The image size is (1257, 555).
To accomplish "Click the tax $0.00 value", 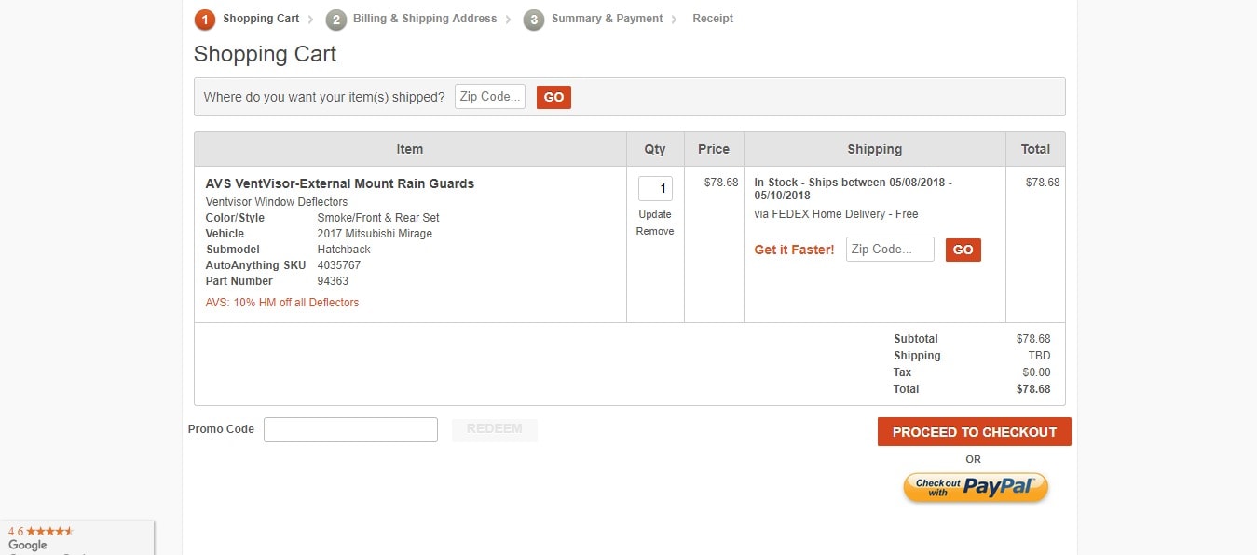I will [1036, 372].
